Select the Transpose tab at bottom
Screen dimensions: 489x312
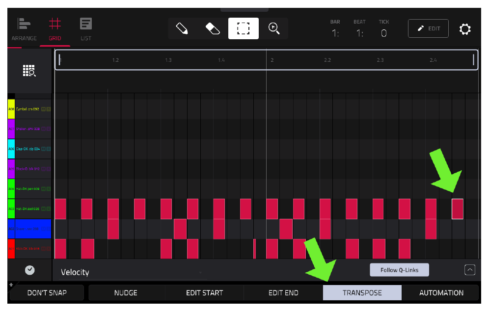(362, 293)
